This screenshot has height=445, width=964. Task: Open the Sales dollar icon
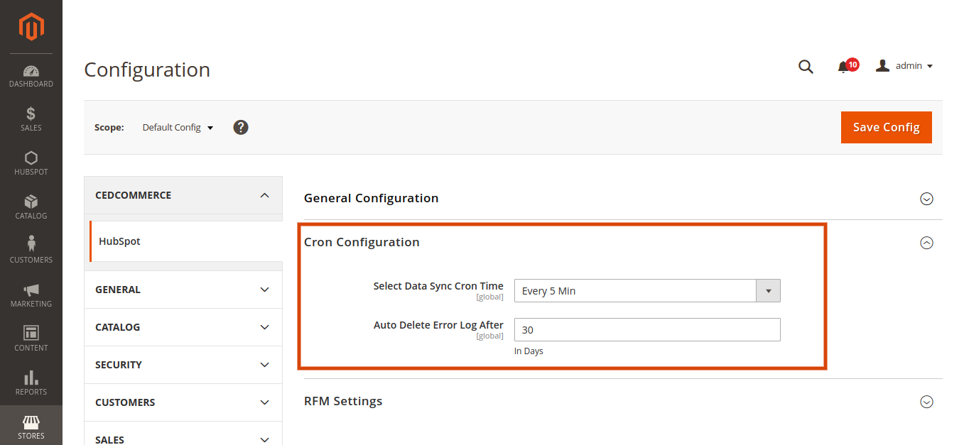click(x=31, y=114)
